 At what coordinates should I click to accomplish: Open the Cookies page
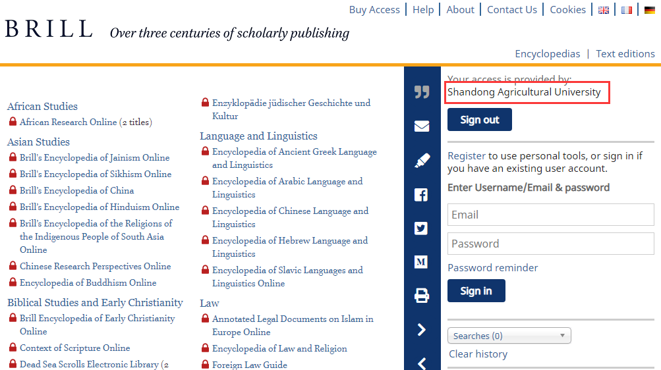(x=568, y=10)
